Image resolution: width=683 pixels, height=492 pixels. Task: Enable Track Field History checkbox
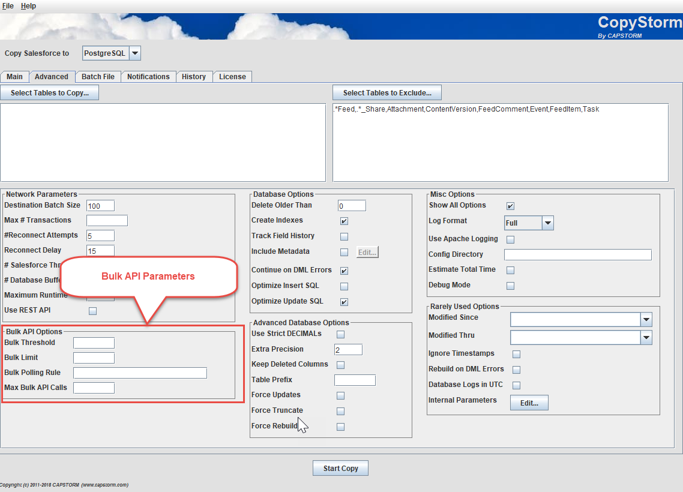point(344,236)
